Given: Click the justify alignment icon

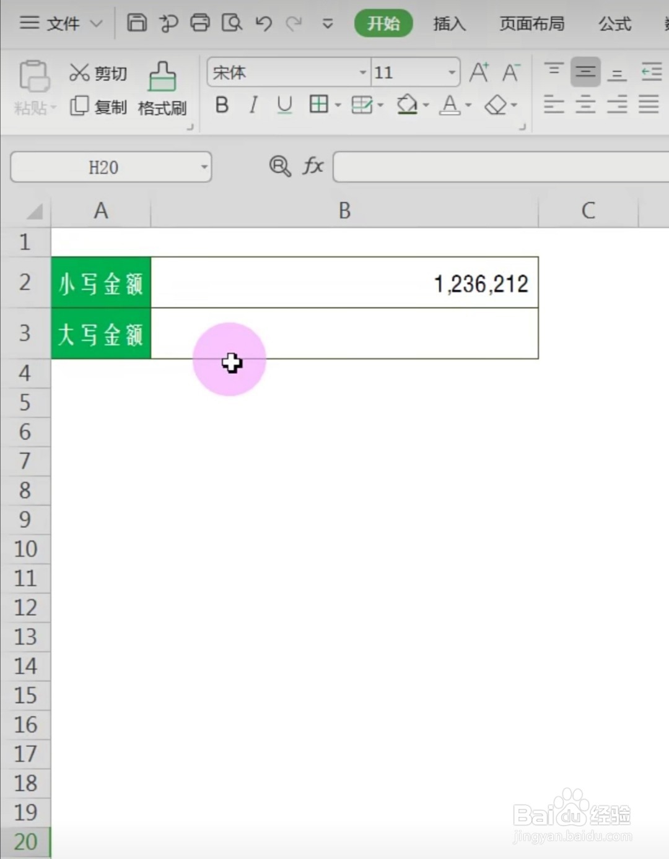Looking at the screenshot, I should click(x=649, y=104).
